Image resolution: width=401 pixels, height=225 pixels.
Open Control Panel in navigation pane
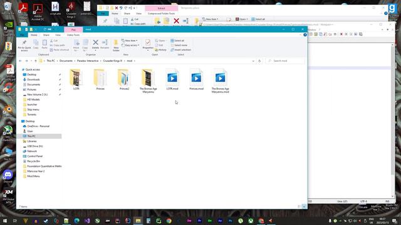(35, 156)
